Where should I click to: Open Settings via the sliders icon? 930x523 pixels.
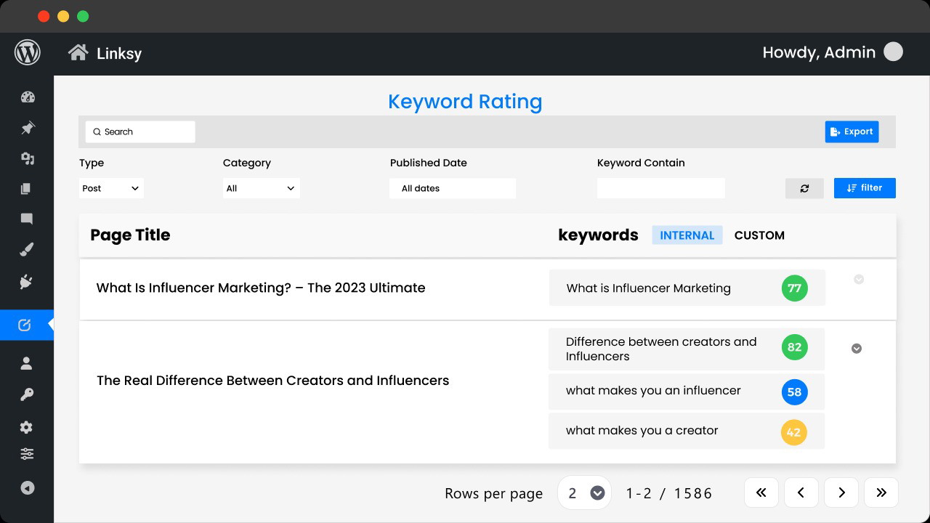[27, 454]
